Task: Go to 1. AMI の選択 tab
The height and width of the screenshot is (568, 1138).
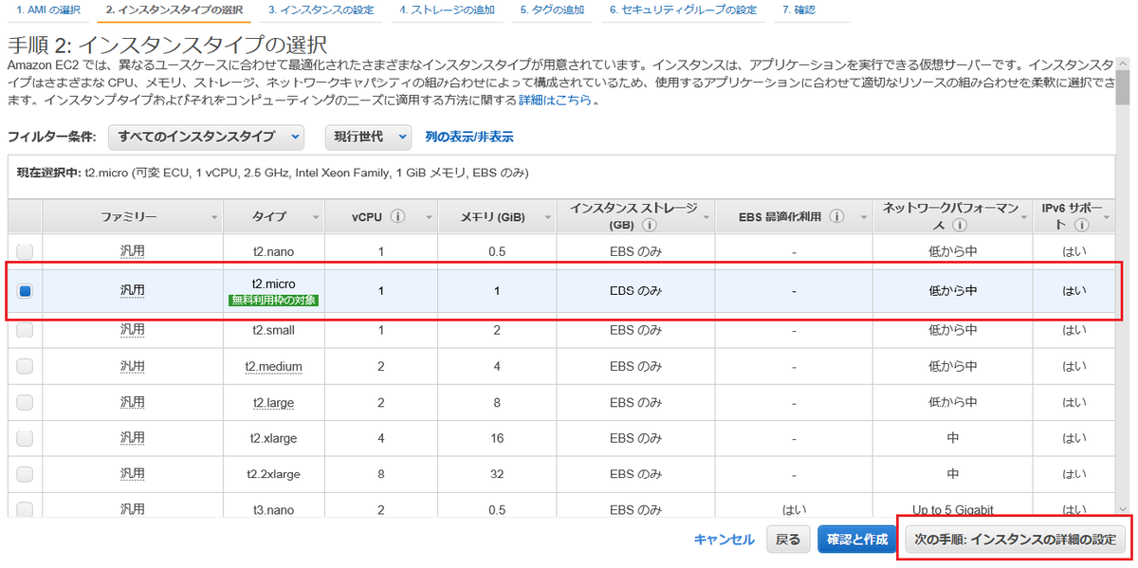Action: click(48, 9)
